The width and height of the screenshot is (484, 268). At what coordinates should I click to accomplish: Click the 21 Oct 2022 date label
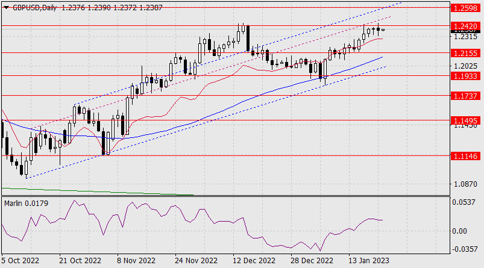[x=80, y=261]
